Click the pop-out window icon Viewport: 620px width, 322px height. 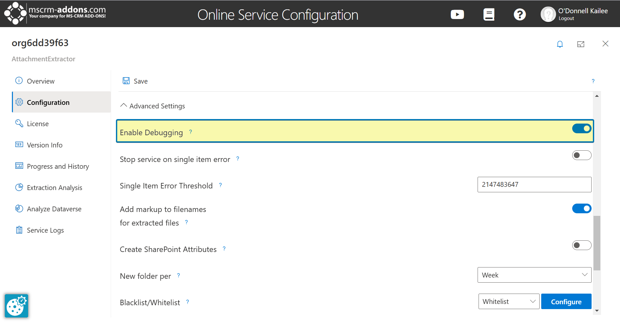[581, 44]
